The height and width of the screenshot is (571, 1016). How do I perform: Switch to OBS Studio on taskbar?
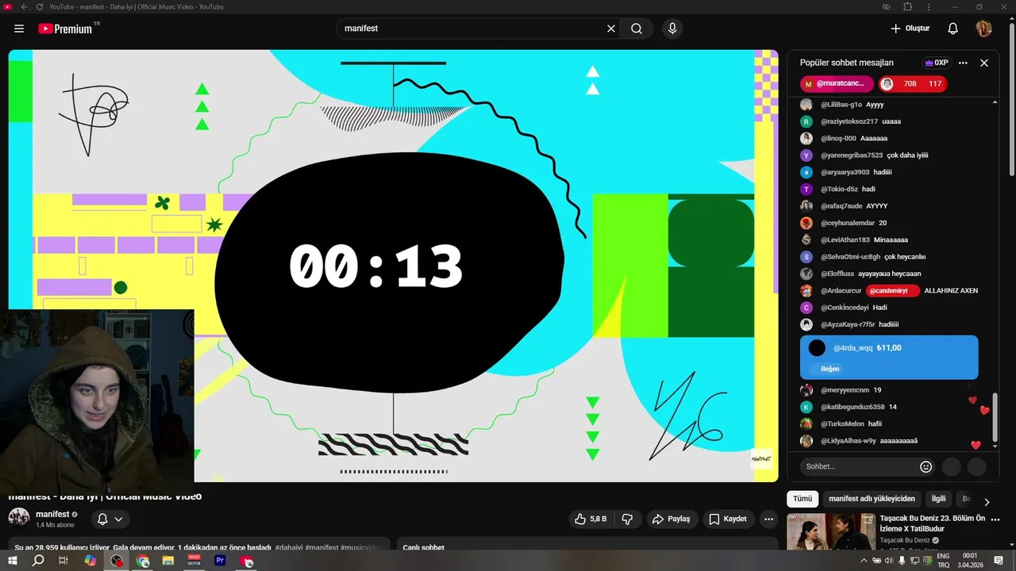click(x=117, y=561)
